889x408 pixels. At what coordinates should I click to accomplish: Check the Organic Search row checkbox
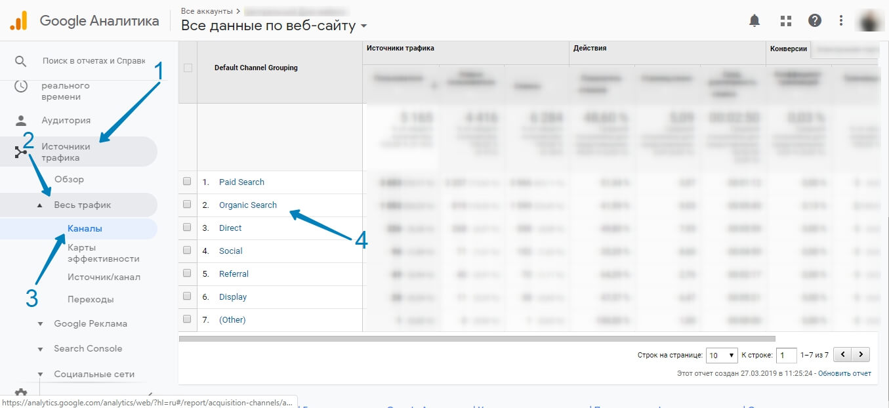pyautogui.click(x=188, y=205)
